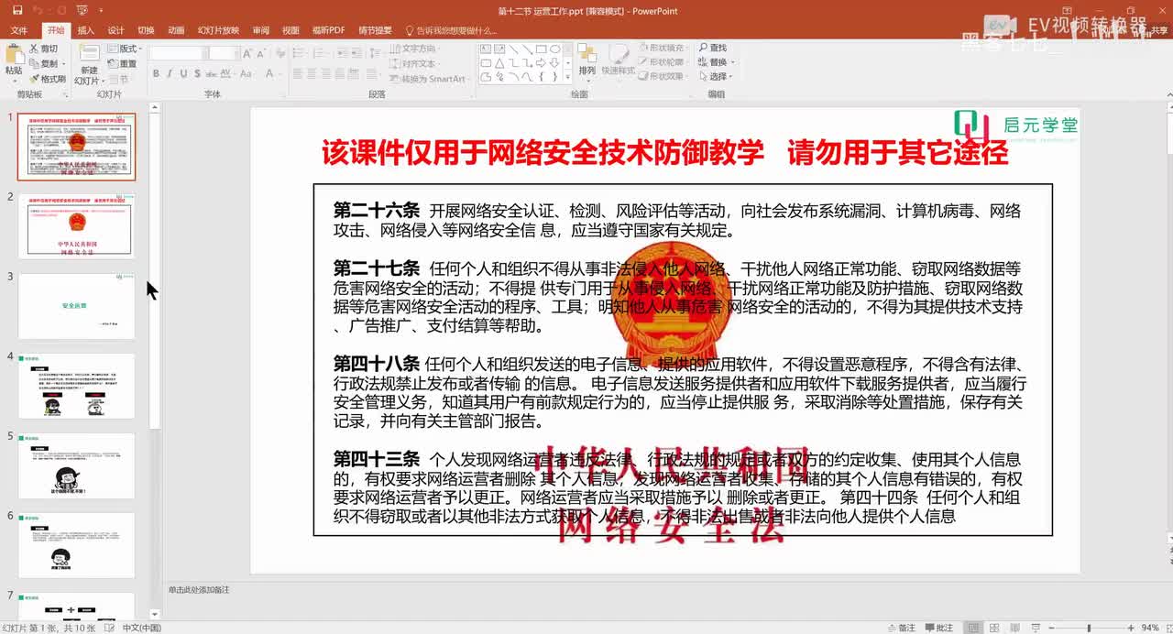The image size is (1173, 634).
Task: Click the 新建幻灯片 icon
Action: pyautogui.click(x=89, y=51)
